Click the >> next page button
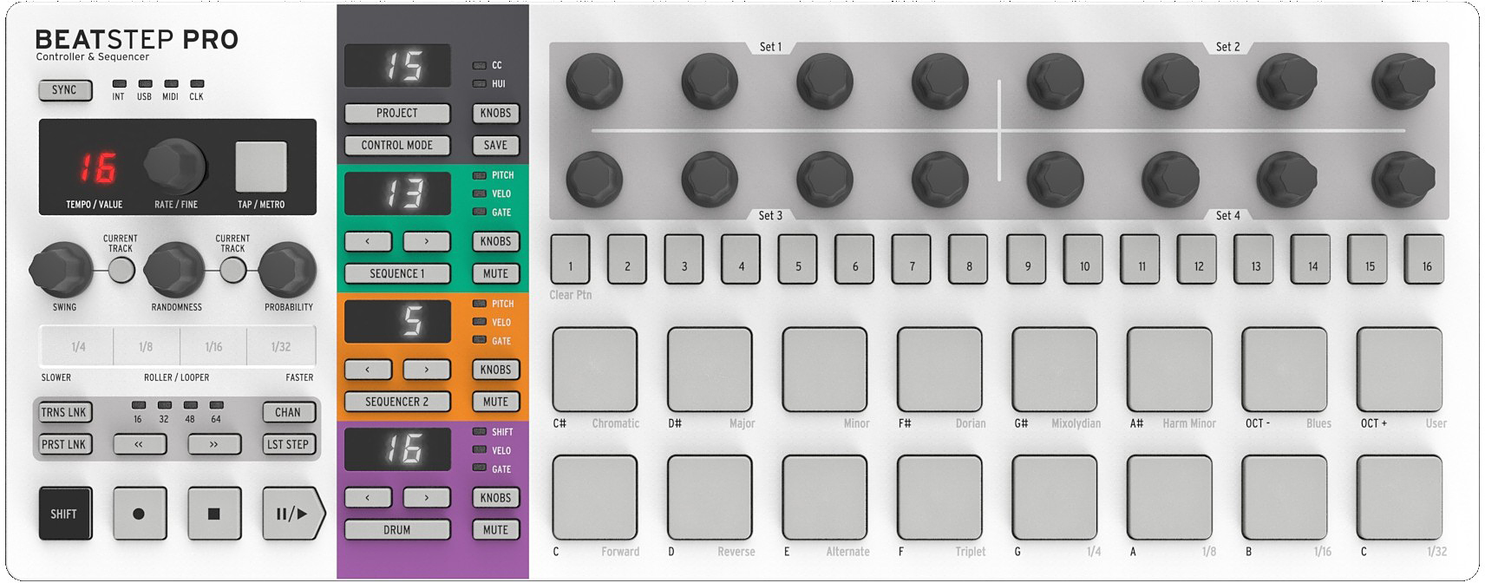This screenshot has height=583, width=1485. pos(213,444)
